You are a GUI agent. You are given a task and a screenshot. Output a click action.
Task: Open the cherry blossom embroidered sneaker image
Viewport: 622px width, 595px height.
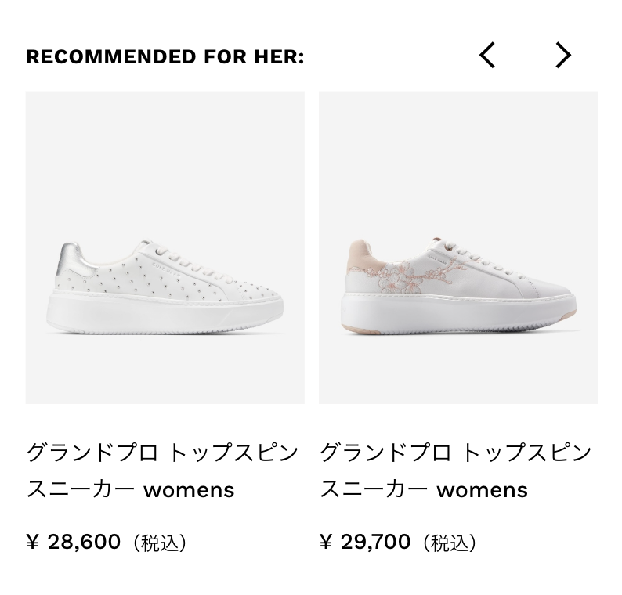[458, 247]
